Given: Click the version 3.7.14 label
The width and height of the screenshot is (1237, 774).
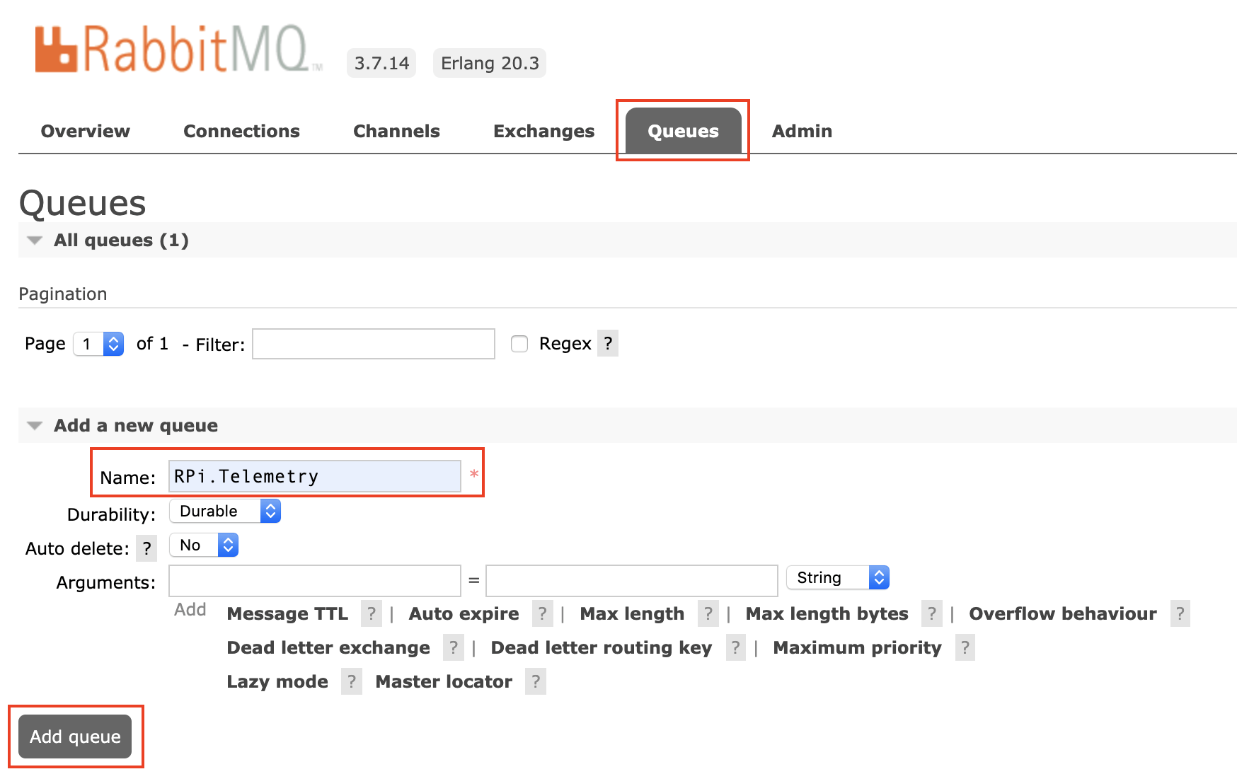Looking at the screenshot, I should tap(381, 63).
